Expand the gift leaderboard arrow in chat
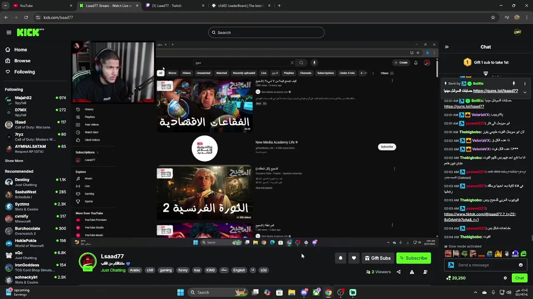 [x=486, y=74]
